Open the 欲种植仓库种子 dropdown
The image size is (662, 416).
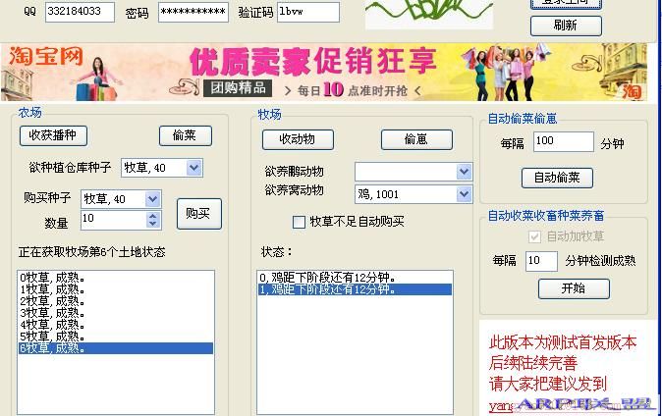(193, 168)
